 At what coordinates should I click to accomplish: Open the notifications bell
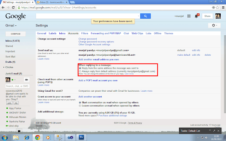[196, 16]
